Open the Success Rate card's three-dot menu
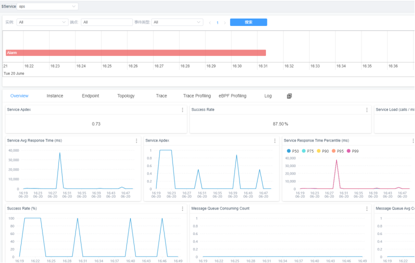Screen dimensions: 415x263 tap(367, 110)
